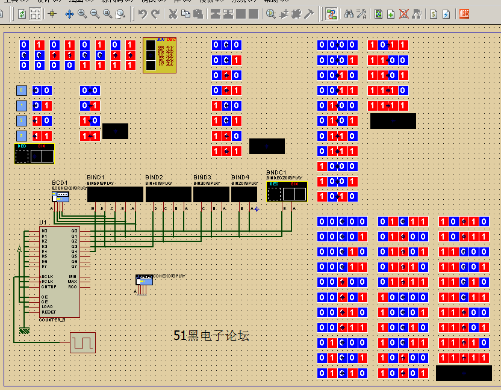
Task: Select the zoom to area tool
Action: coord(120,14)
